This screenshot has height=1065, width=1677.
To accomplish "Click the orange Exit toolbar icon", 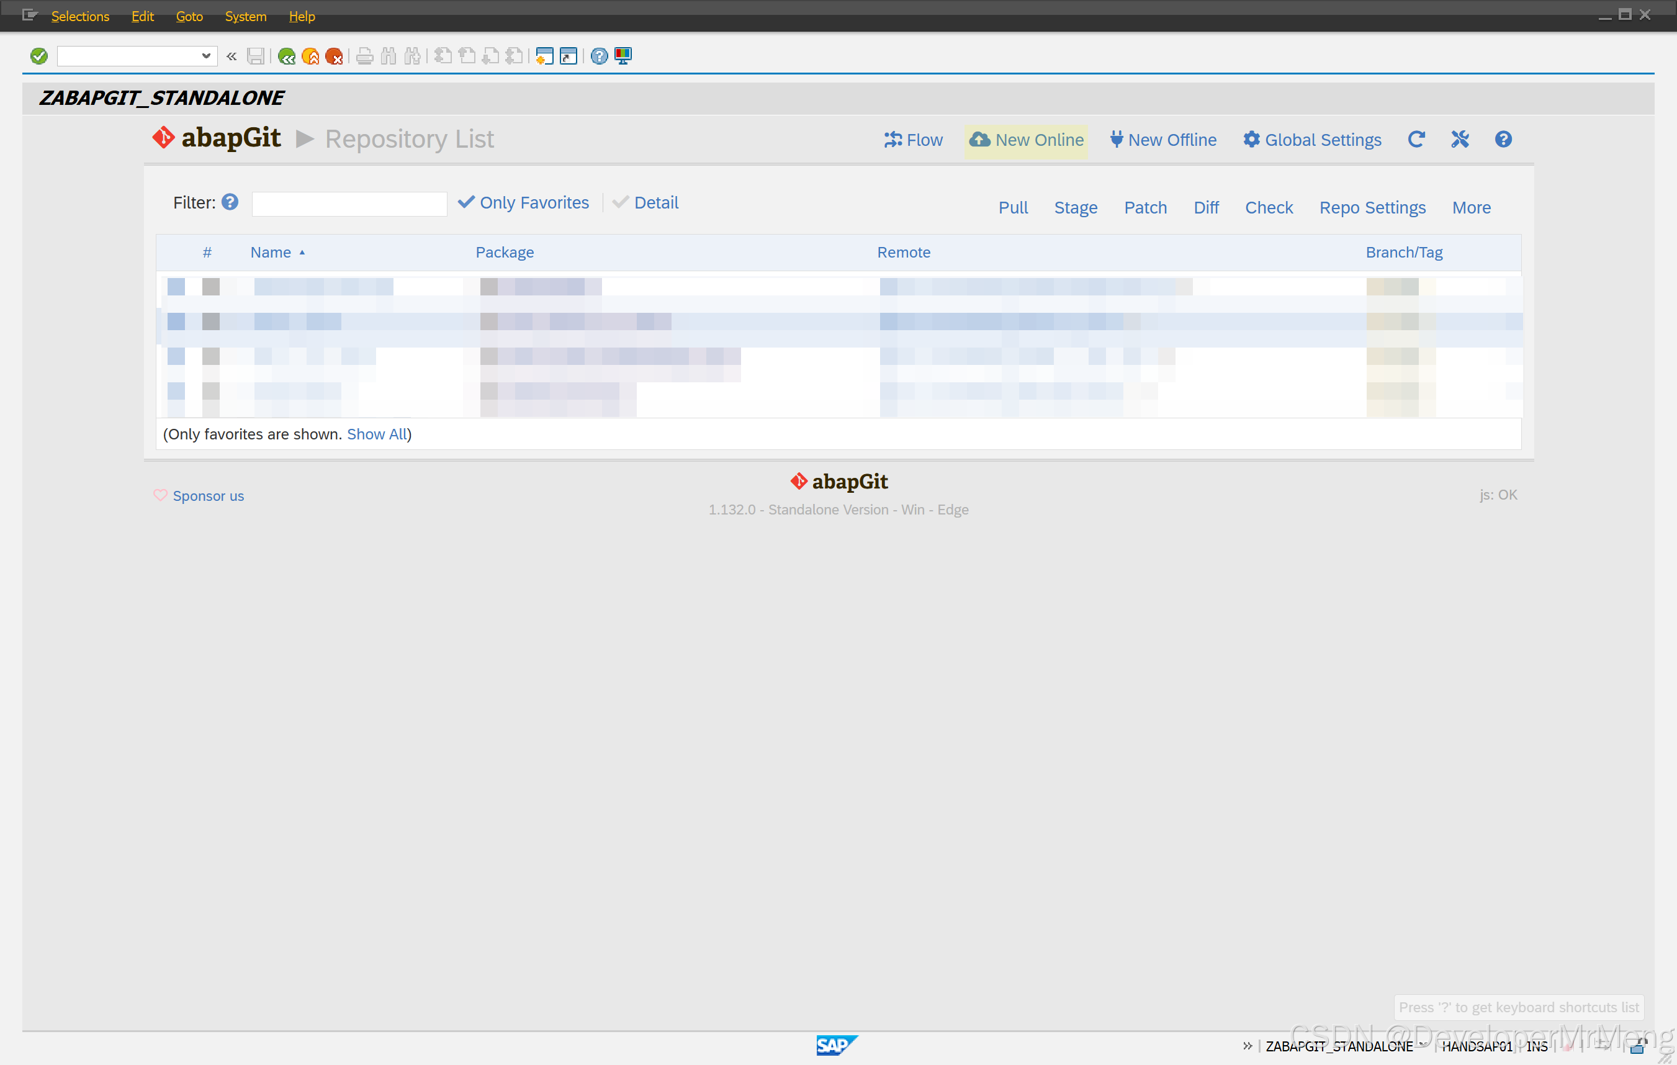I will (310, 56).
